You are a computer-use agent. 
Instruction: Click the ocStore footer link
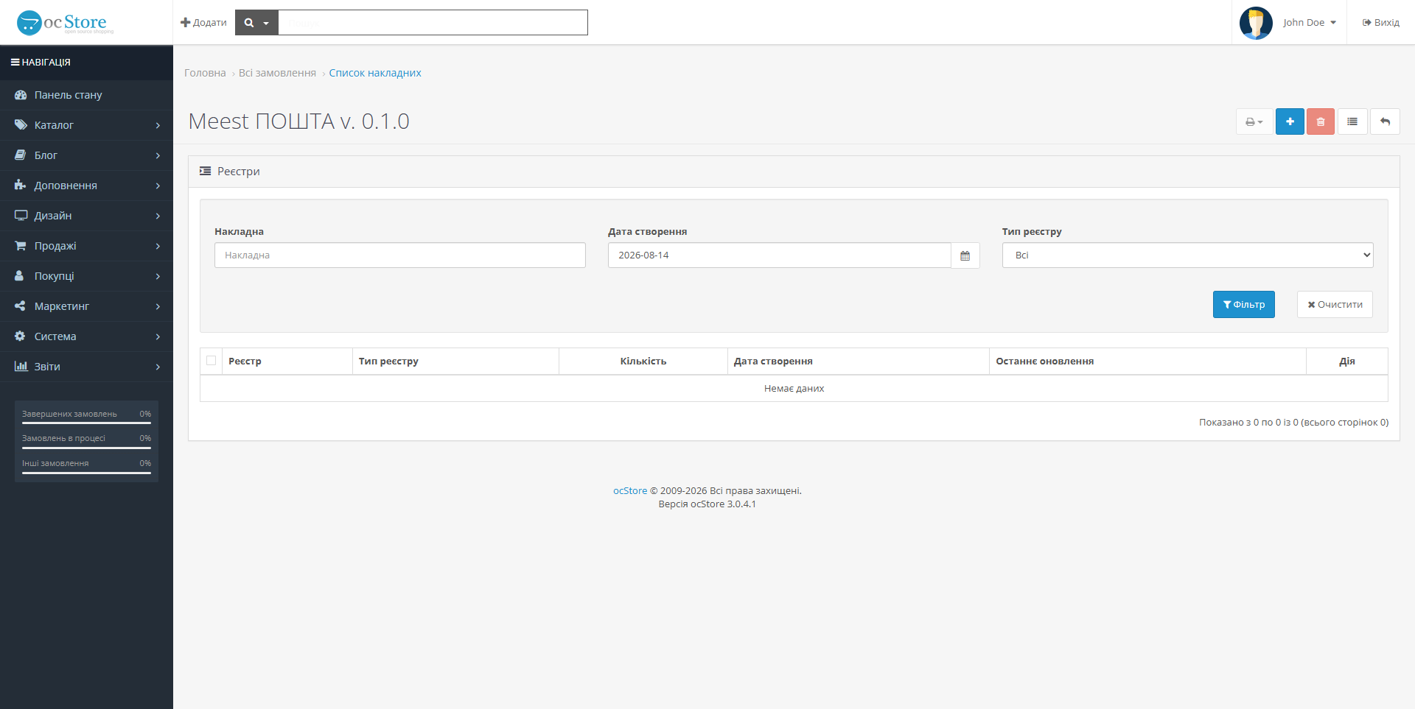coord(630,491)
